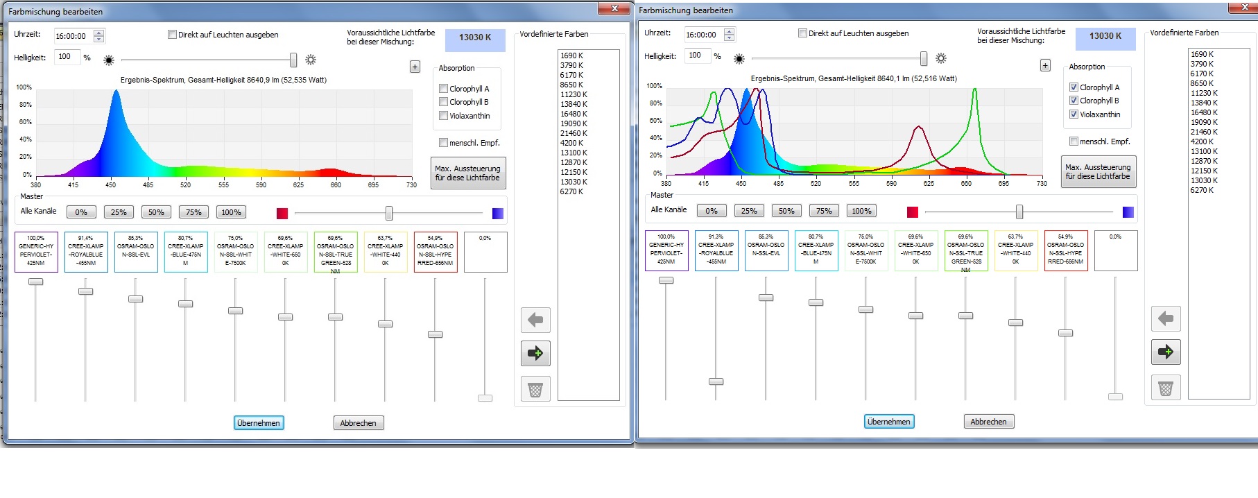
Task: Click the plus expander in the right dialog
Action: (x=1045, y=65)
